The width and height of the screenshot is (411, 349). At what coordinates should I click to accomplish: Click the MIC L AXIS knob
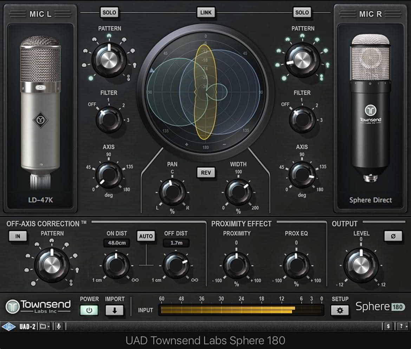pyautogui.click(x=109, y=175)
